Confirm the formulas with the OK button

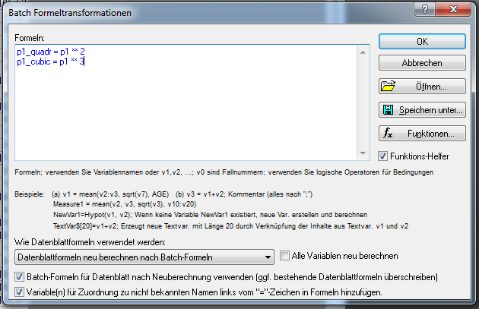[x=422, y=40]
